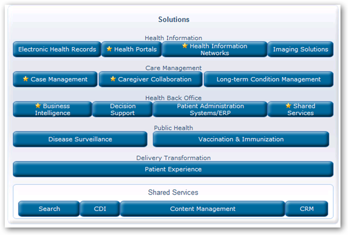Click the star icon beside Case Management
The image size is (348, 235).
click(26, 79)
